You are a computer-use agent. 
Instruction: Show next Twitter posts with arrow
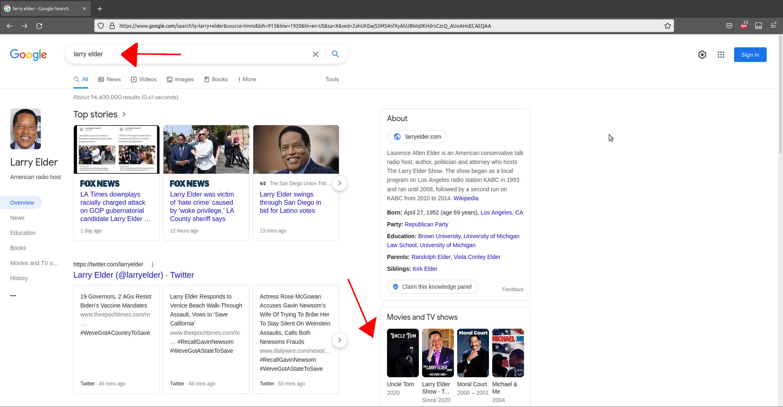coord(339,340)
